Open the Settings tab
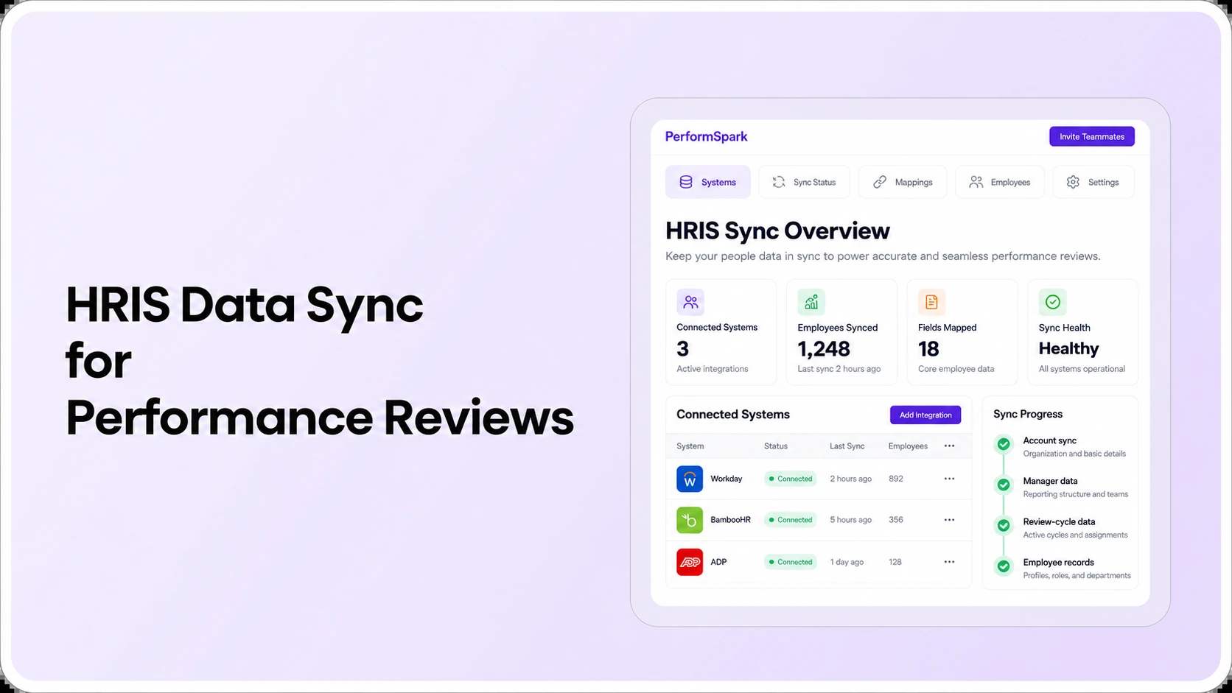Image resolution: width=1232 pixels, height=693 pixels. (1093, 182)
